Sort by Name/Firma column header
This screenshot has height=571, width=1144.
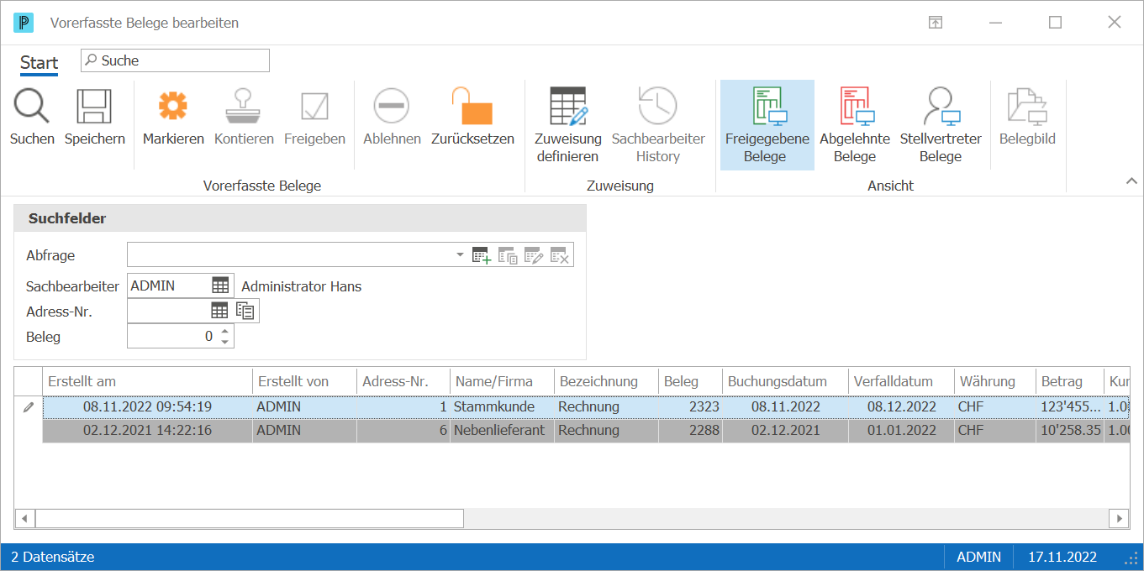click(x=502, y=381)
